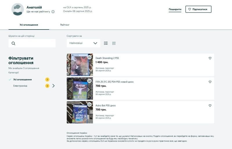Expand the Електроніка category arrow
232x149 pixels.
click(x=53, y=86)
